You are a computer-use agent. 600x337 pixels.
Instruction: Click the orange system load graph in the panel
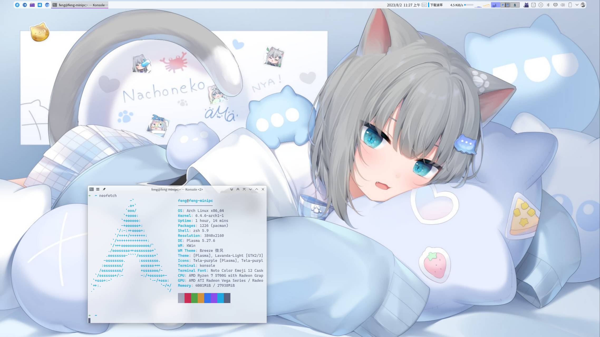coord(486,5)
